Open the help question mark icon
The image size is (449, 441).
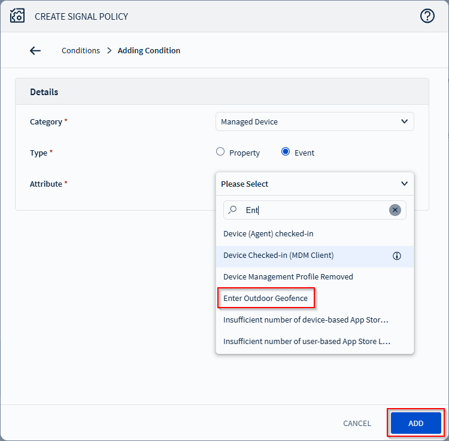click(x=427, y=16)
